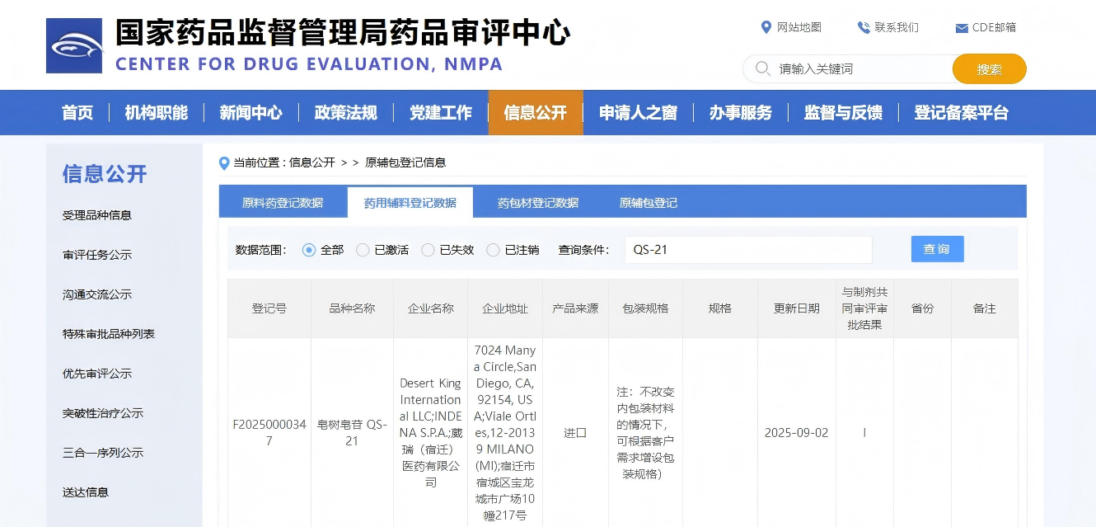Viewport: 1096px width, 527px height.
Task: Click the 进口 product source cell
Action: pos(575,433)
